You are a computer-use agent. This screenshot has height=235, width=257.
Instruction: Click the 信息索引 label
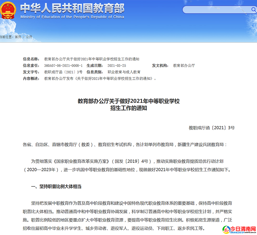click(31, 66)
